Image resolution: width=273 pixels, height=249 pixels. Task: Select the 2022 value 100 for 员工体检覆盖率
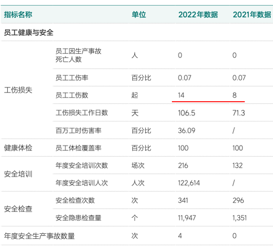(183, 148)
